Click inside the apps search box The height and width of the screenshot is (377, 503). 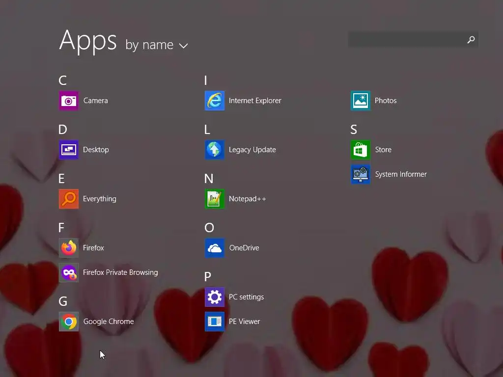pos(413,40)
